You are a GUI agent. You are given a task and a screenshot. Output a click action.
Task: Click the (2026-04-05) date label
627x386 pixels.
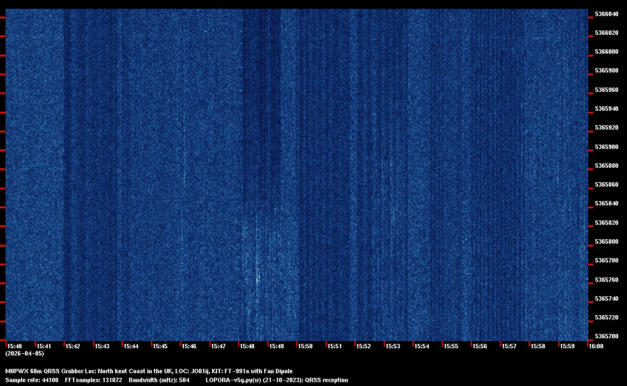pyautogui.click(x=24, y=353)
